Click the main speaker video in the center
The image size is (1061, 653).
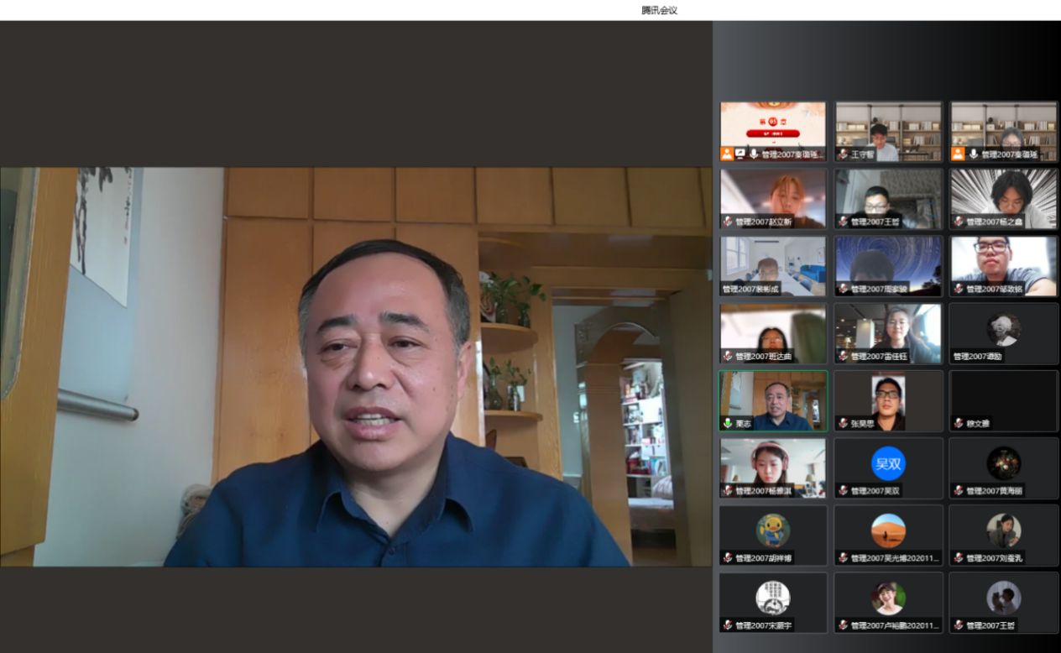356,367
